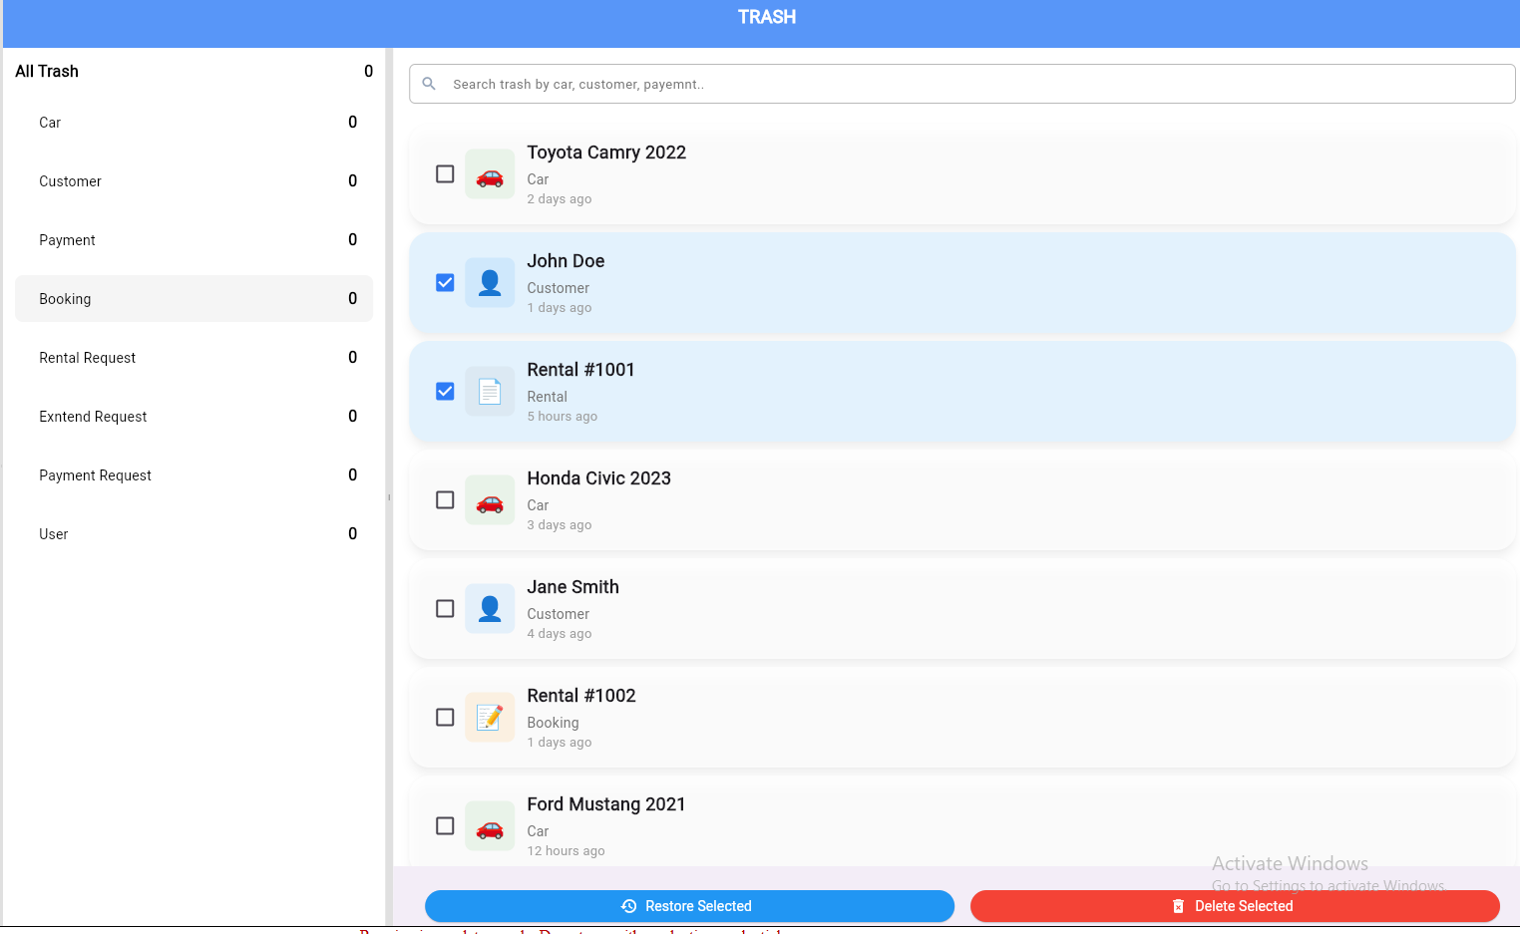Click the magnifier icon in search bar
1520x934 pixels.
429,84
